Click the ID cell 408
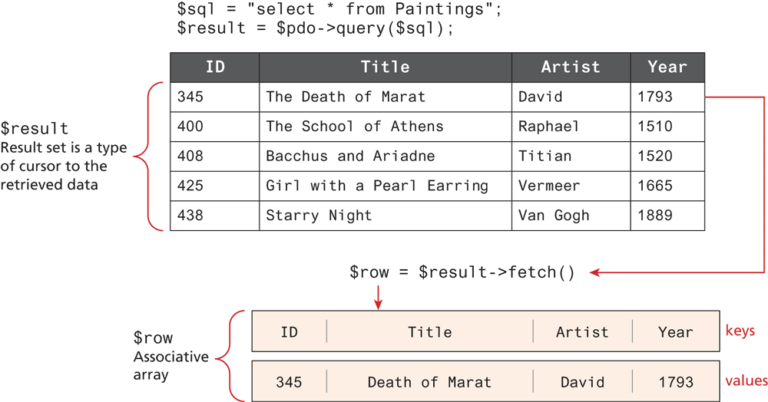The image size is (768, 402). click(190, 156)
